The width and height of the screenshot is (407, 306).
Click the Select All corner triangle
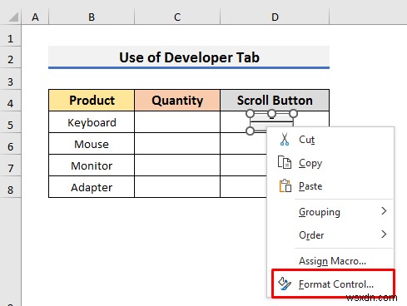(13, 17)
